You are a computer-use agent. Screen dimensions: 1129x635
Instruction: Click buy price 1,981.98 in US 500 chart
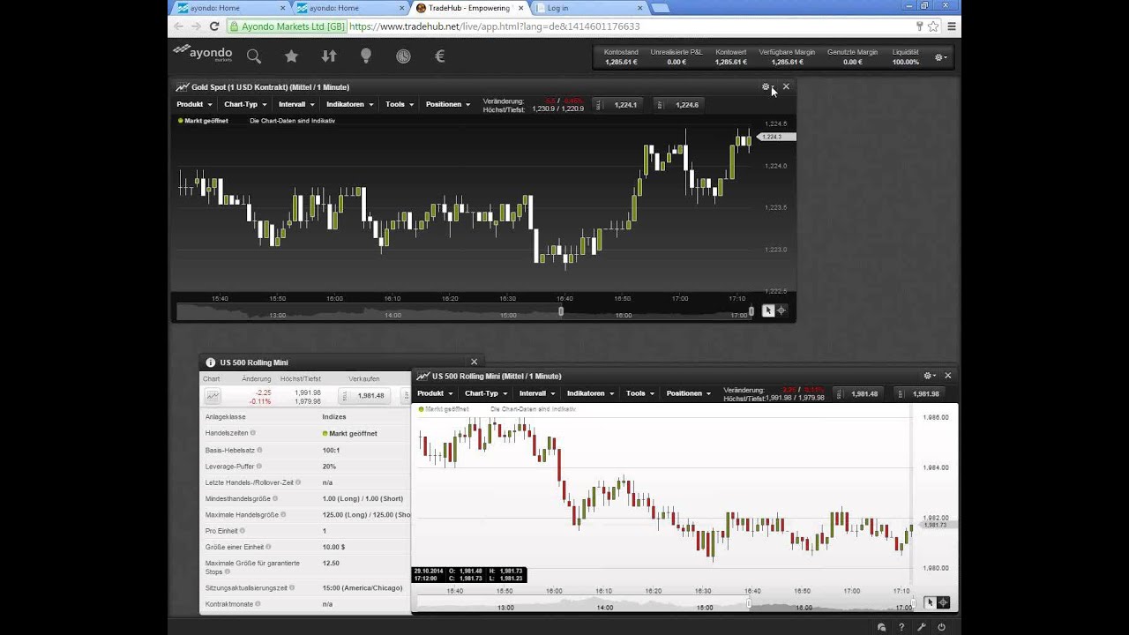(x=919, y=394)
